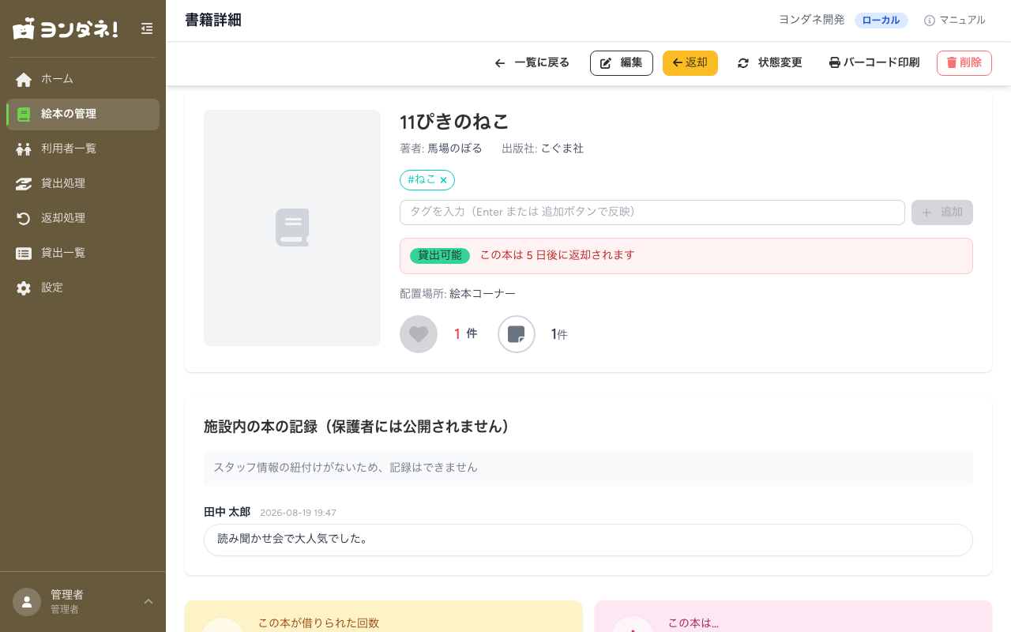Click the book title 11ぴきのねこ
The width and height of the screenshot is (1011, 632).
click(455, 122)
